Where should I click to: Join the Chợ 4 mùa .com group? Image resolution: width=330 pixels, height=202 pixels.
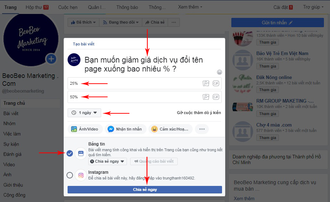267,138
